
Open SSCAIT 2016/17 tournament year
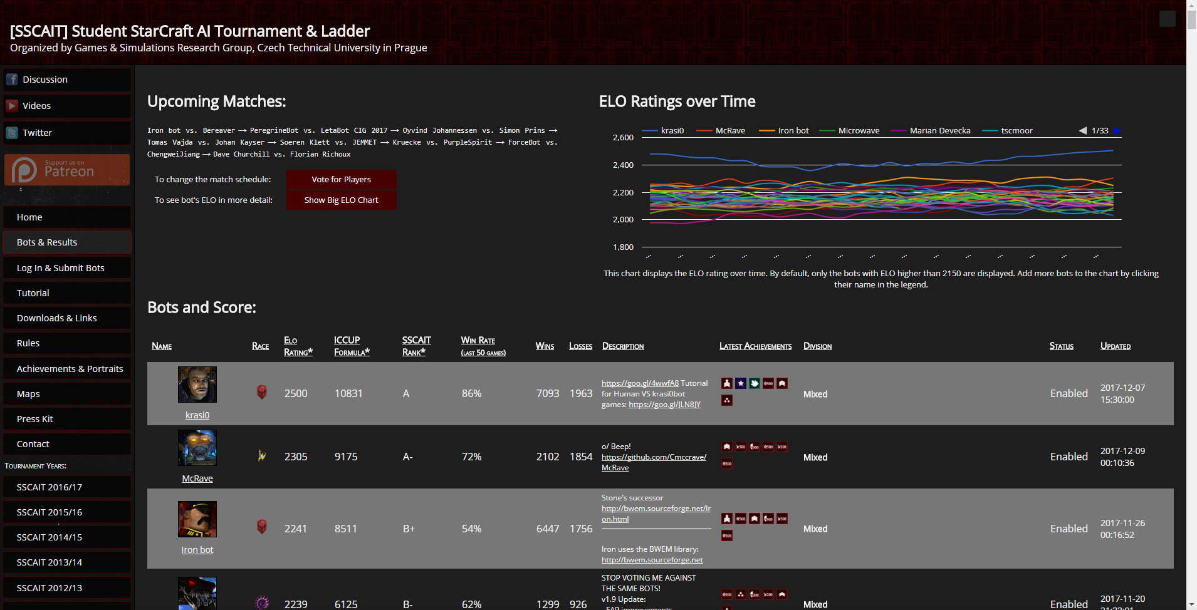67,487
